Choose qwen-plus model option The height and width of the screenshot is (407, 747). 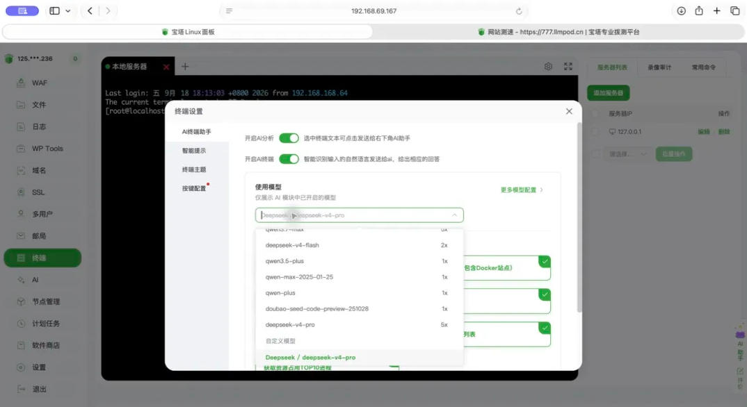click(x=359, y=293)
